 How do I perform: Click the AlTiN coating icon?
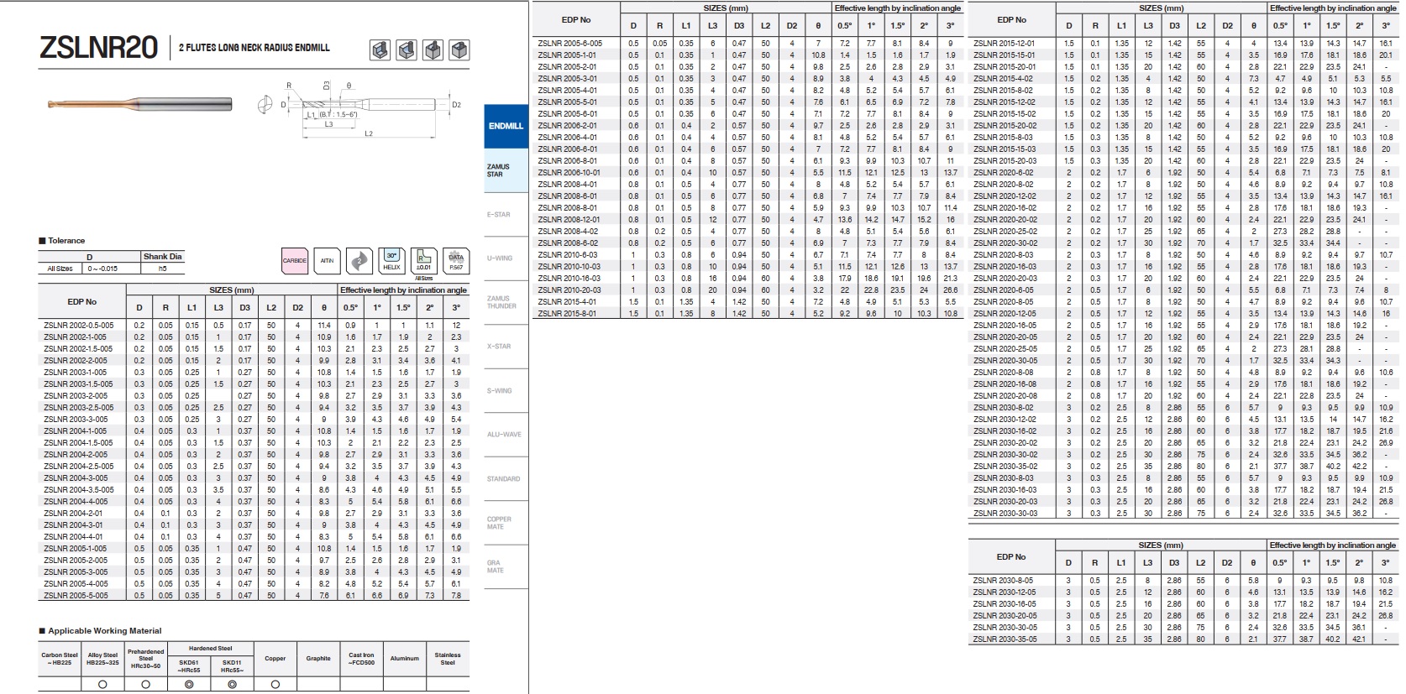[327, 261]
